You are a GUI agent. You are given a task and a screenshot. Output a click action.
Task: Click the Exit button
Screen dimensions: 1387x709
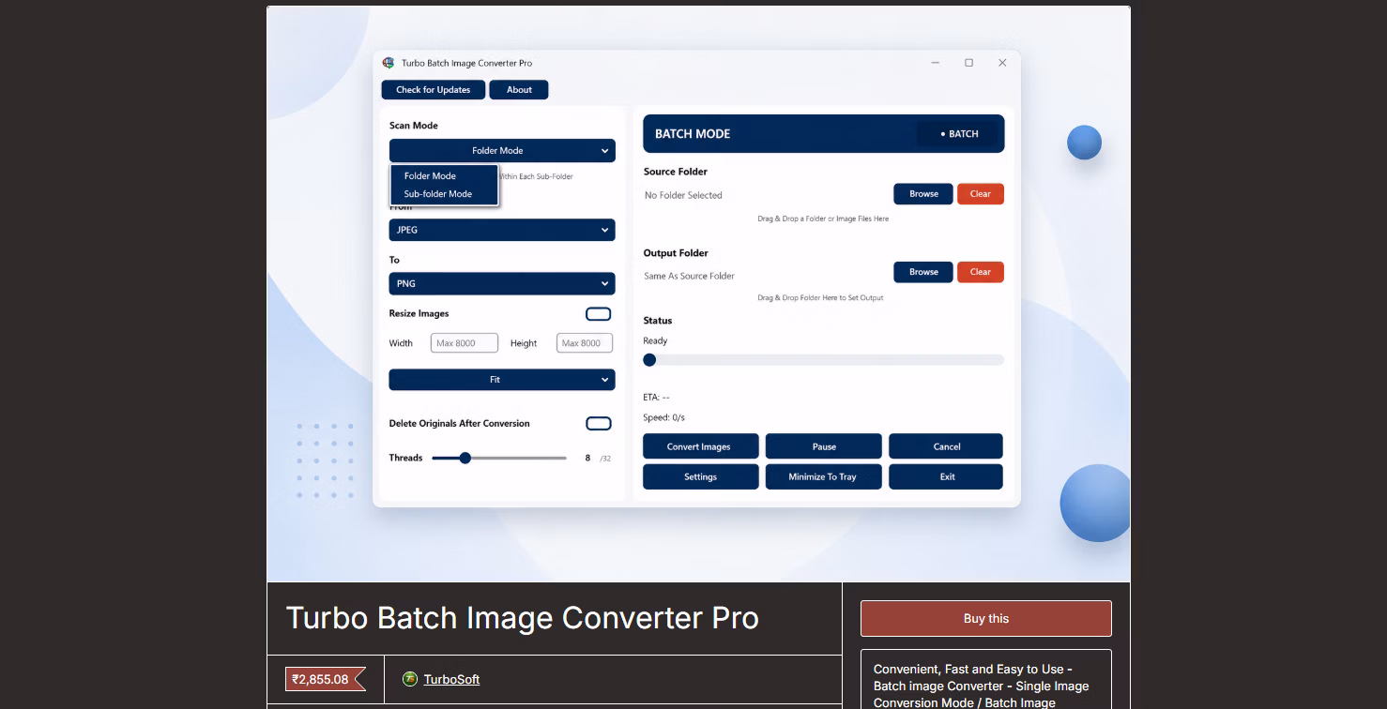946,476
